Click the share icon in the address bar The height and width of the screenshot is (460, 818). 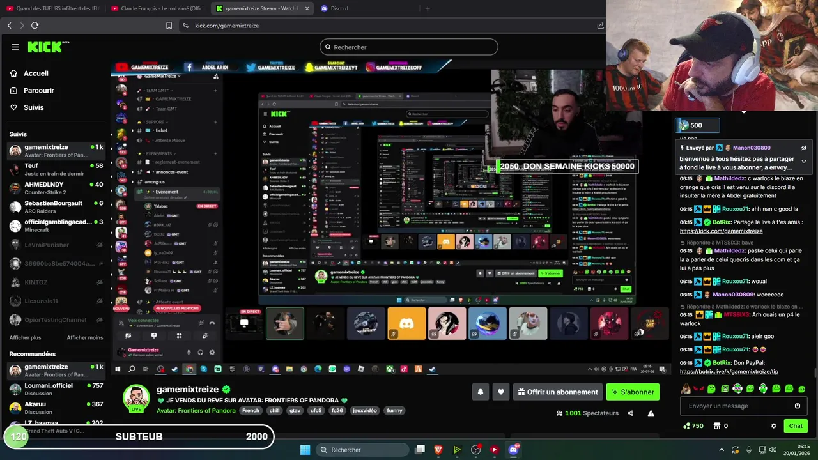[x=600, y=26]
